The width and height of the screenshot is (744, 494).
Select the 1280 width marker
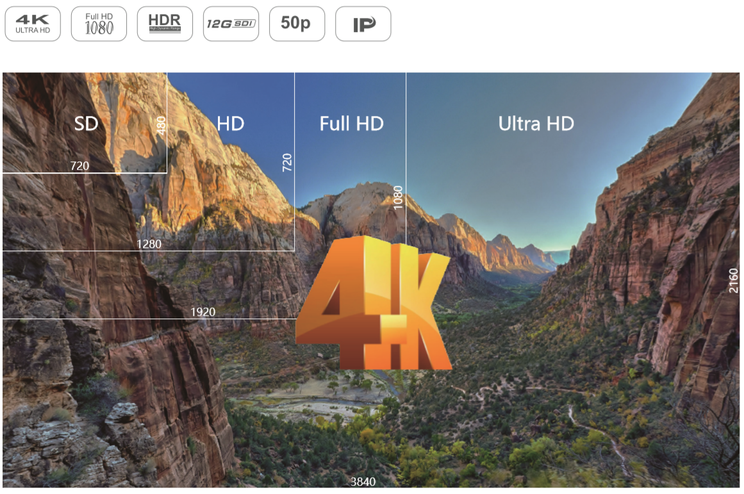149,244
